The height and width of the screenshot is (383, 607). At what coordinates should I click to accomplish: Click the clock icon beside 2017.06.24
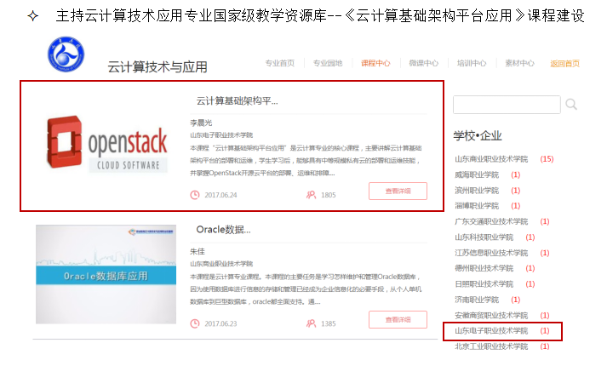[x=195, y=195]
